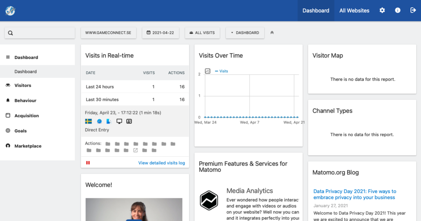Open the date picker 2021-04-22
The image size is (421, 221).
161,33
